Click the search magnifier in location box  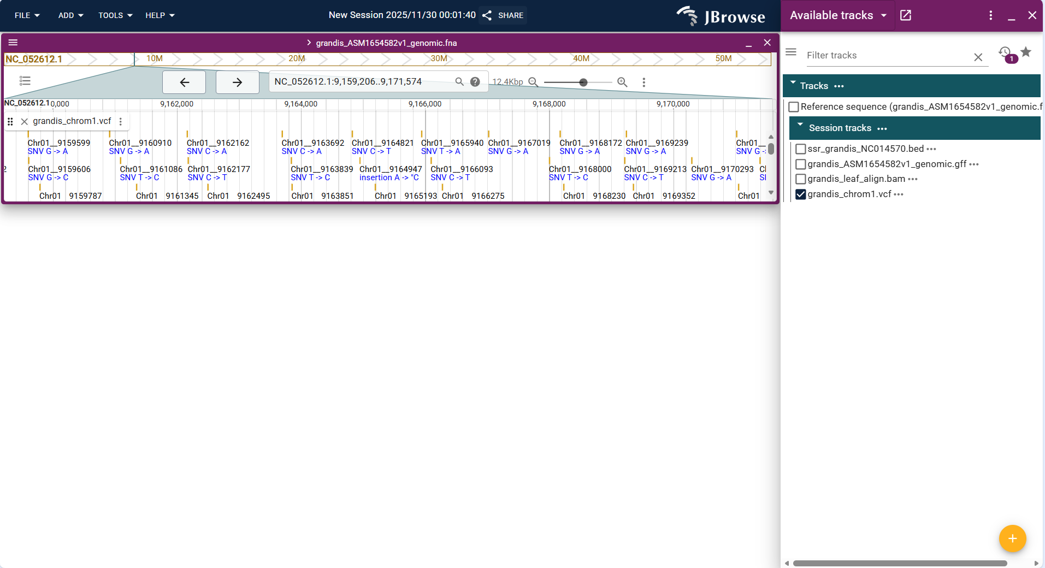tap(459, 81)
